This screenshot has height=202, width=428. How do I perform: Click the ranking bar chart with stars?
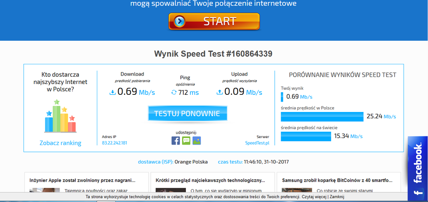[x=60, y=116]
